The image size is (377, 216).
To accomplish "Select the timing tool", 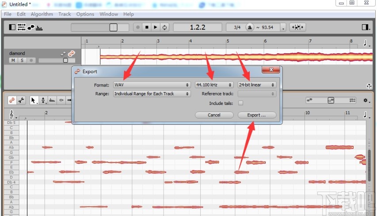I will (x=69, y=100).
